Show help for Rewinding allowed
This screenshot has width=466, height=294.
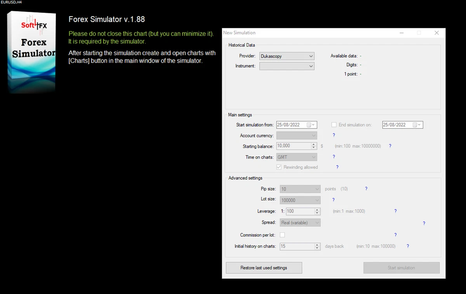pos(337,167)
